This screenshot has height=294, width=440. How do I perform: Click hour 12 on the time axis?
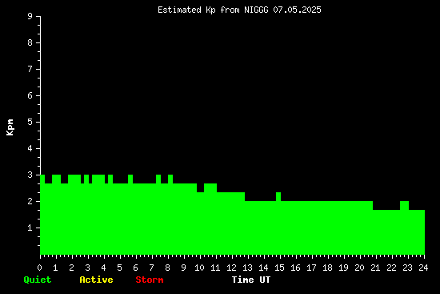coord(231,268)
